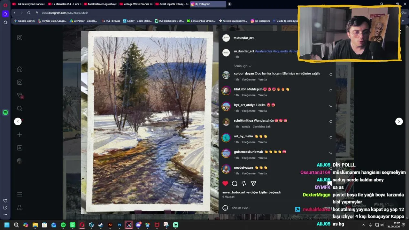Open the Google Gemini bookmark
This screenshot has height=230, width=409.
coord(24,21)
